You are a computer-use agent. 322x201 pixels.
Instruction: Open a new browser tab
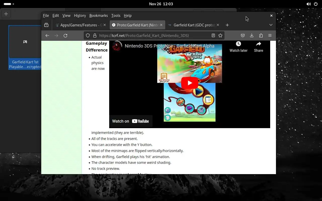227,25
